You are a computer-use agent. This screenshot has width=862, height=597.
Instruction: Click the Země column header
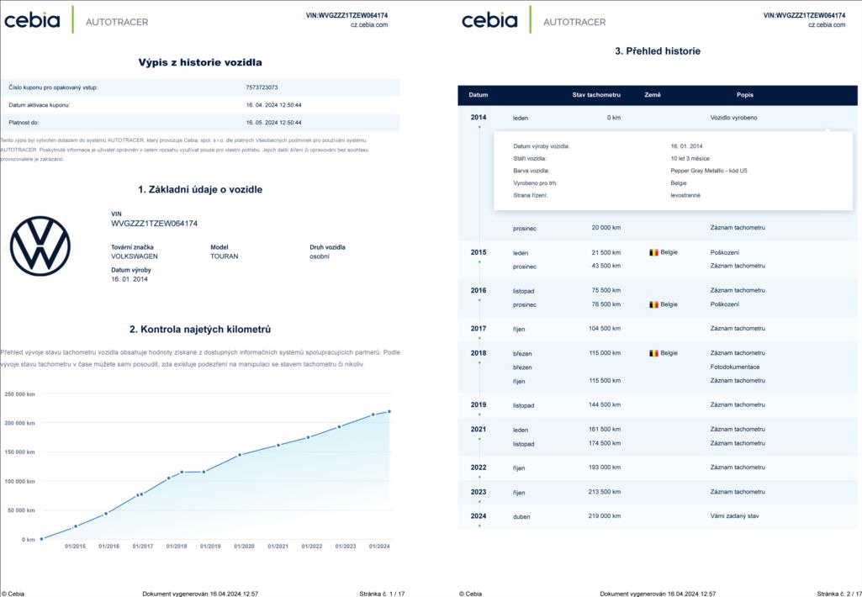pyautogui.click(x=652, y=95)
